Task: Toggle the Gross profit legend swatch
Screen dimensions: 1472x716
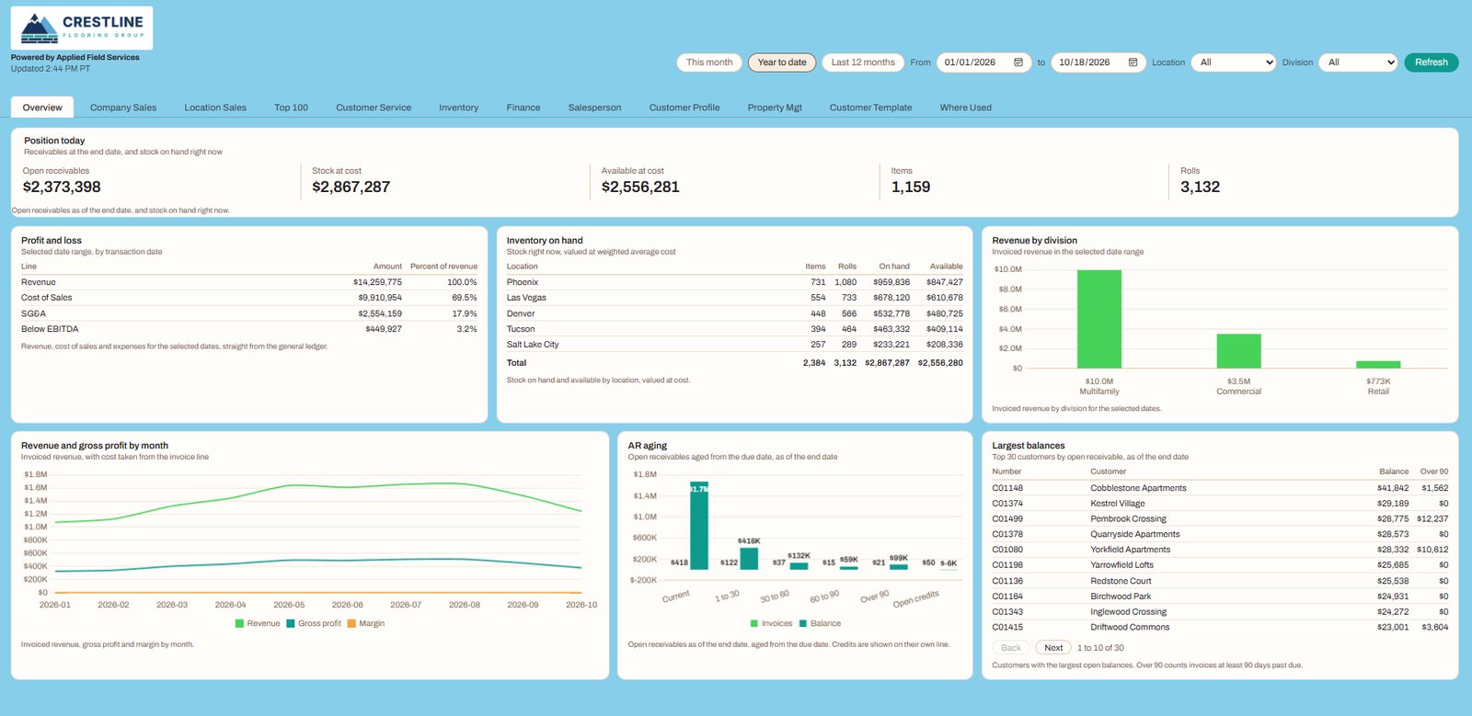Action: point(291,623)
